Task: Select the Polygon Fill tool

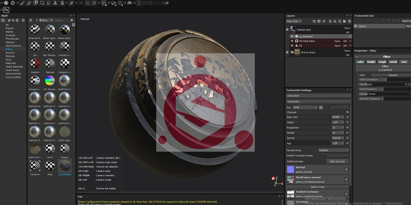Action: point(42,3)
